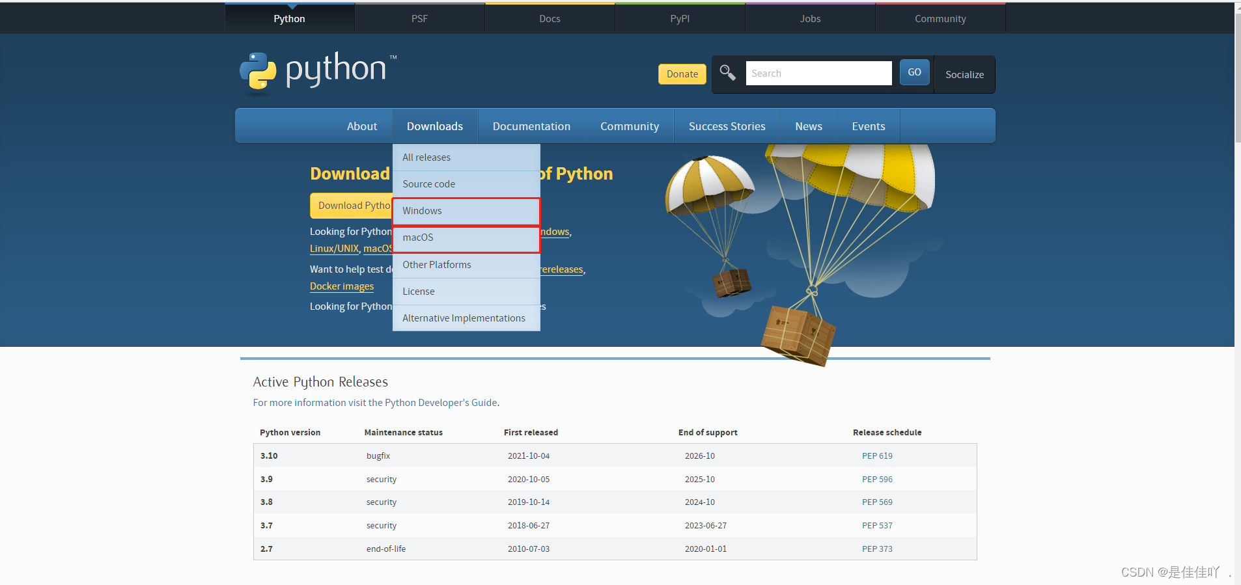Click the Release schedule column header
This screenshot has height=585, width=1241.
coord(887,433)
